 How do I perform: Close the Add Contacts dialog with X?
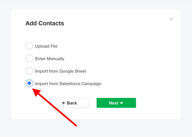[x=171, y=19]
